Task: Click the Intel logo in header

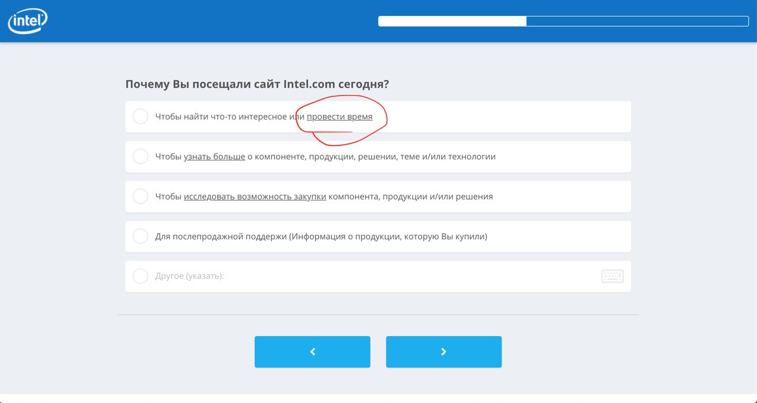Action: click(28, 21)
